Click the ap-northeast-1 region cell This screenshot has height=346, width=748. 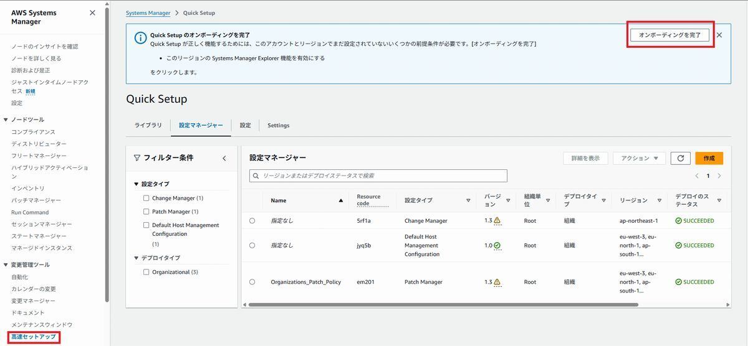coord(639,220)
